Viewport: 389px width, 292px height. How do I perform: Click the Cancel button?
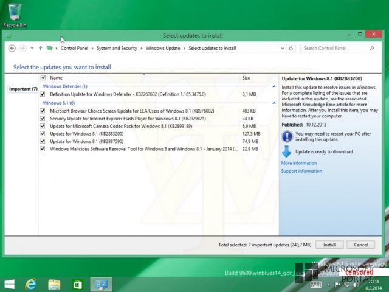pos(360,245)
